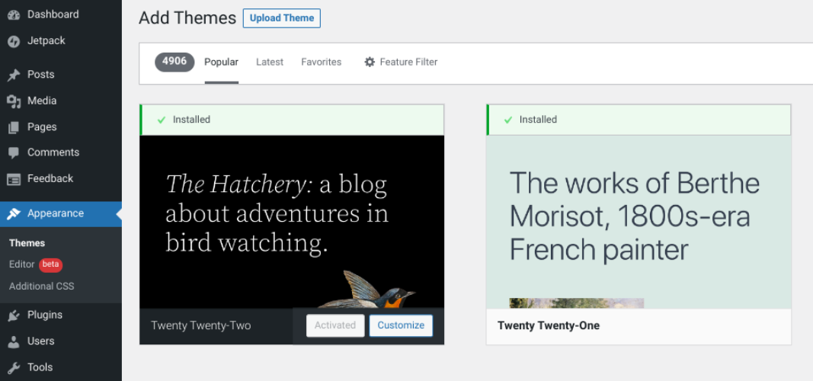
Task: Click the green checkmark on Twenty Twenty-Two
Action: coord(162,120)
